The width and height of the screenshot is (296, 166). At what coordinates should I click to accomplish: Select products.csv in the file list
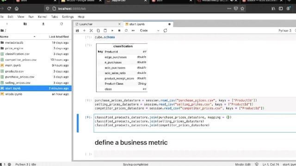pos(36,71)
